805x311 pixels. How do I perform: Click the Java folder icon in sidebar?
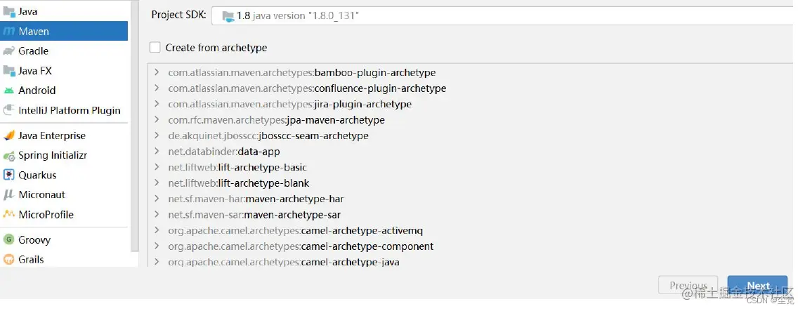9,11
